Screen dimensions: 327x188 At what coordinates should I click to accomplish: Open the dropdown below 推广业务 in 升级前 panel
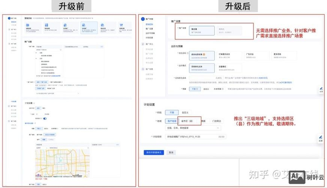57,93
